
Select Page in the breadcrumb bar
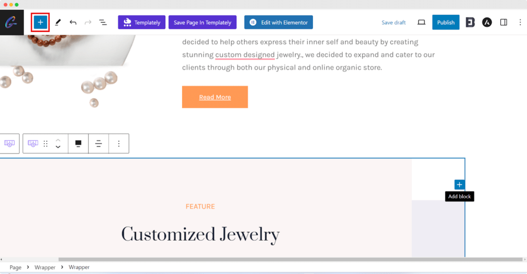click(x=15, y=267)
